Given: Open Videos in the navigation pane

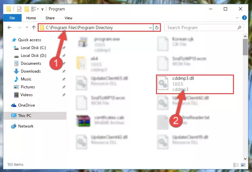Looking at the screenshot, I should click(x=27, y=95).
